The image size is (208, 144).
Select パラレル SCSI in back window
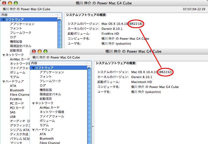click(20, 139)
